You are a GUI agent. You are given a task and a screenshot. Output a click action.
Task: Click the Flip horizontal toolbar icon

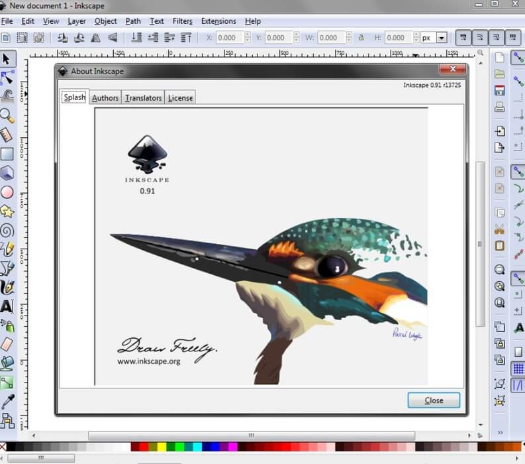96,38
